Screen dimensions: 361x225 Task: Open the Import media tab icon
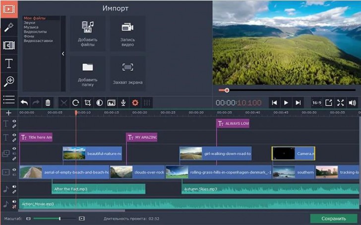coord(9,9)
